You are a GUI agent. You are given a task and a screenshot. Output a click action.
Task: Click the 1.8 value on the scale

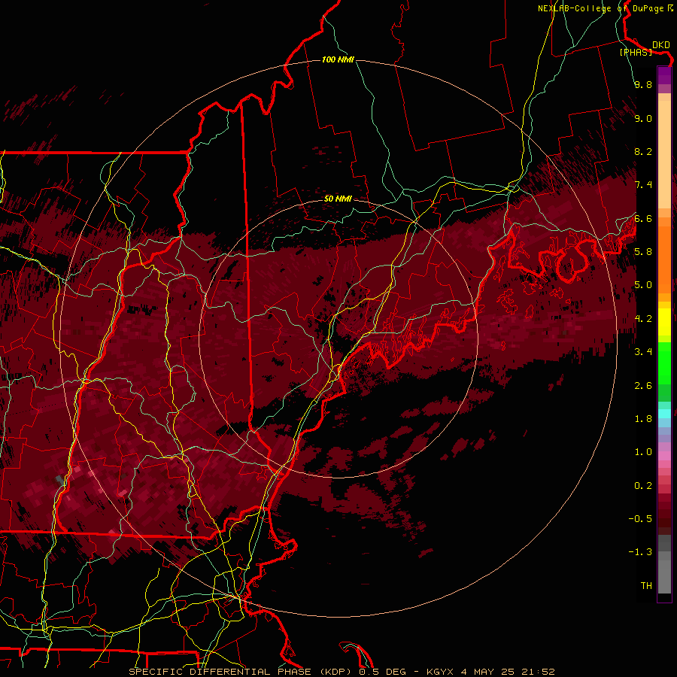pyautogui.click(x=643, y=419)
